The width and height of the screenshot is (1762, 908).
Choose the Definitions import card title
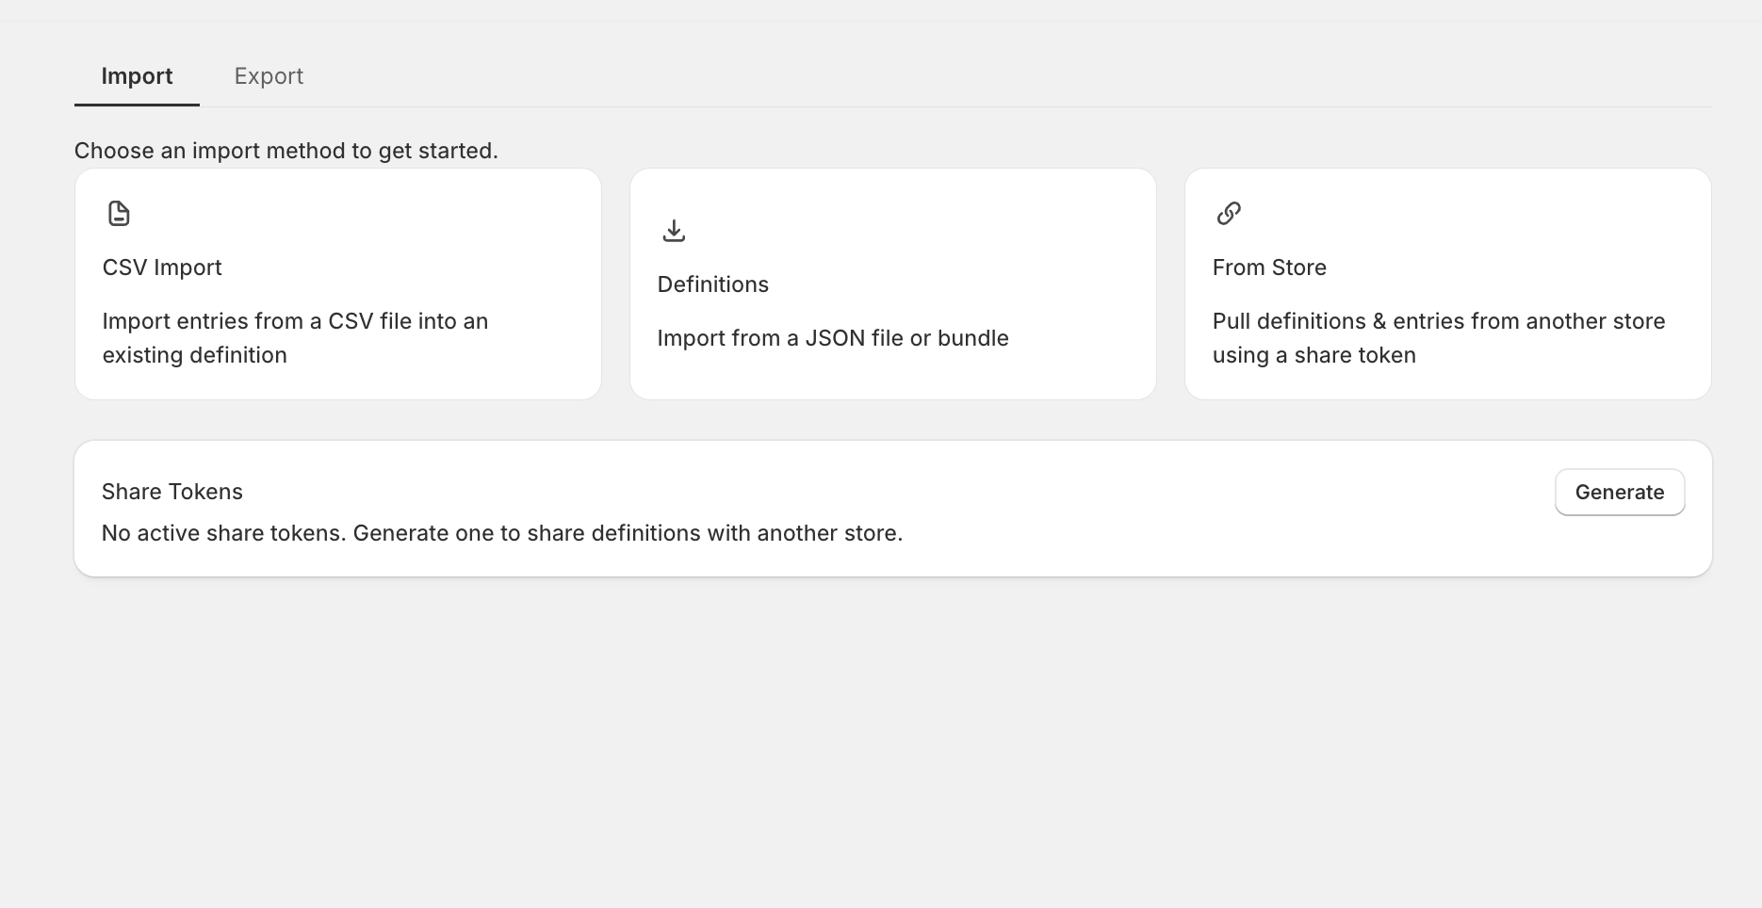pyautogui.click(x=713, y=284)
